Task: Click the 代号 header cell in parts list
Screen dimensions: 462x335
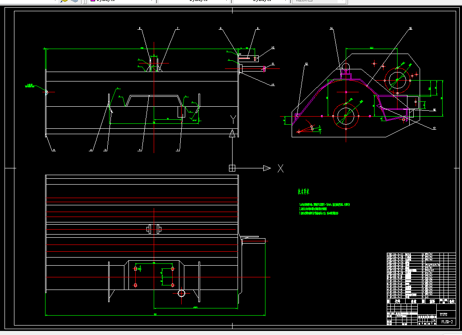Action: (x=398, y=301)
